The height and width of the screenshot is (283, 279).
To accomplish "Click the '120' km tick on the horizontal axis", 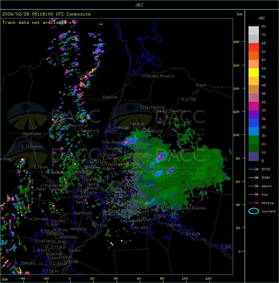I will 208,279.
